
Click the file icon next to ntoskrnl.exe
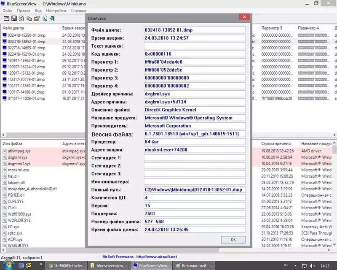(5, 170)
